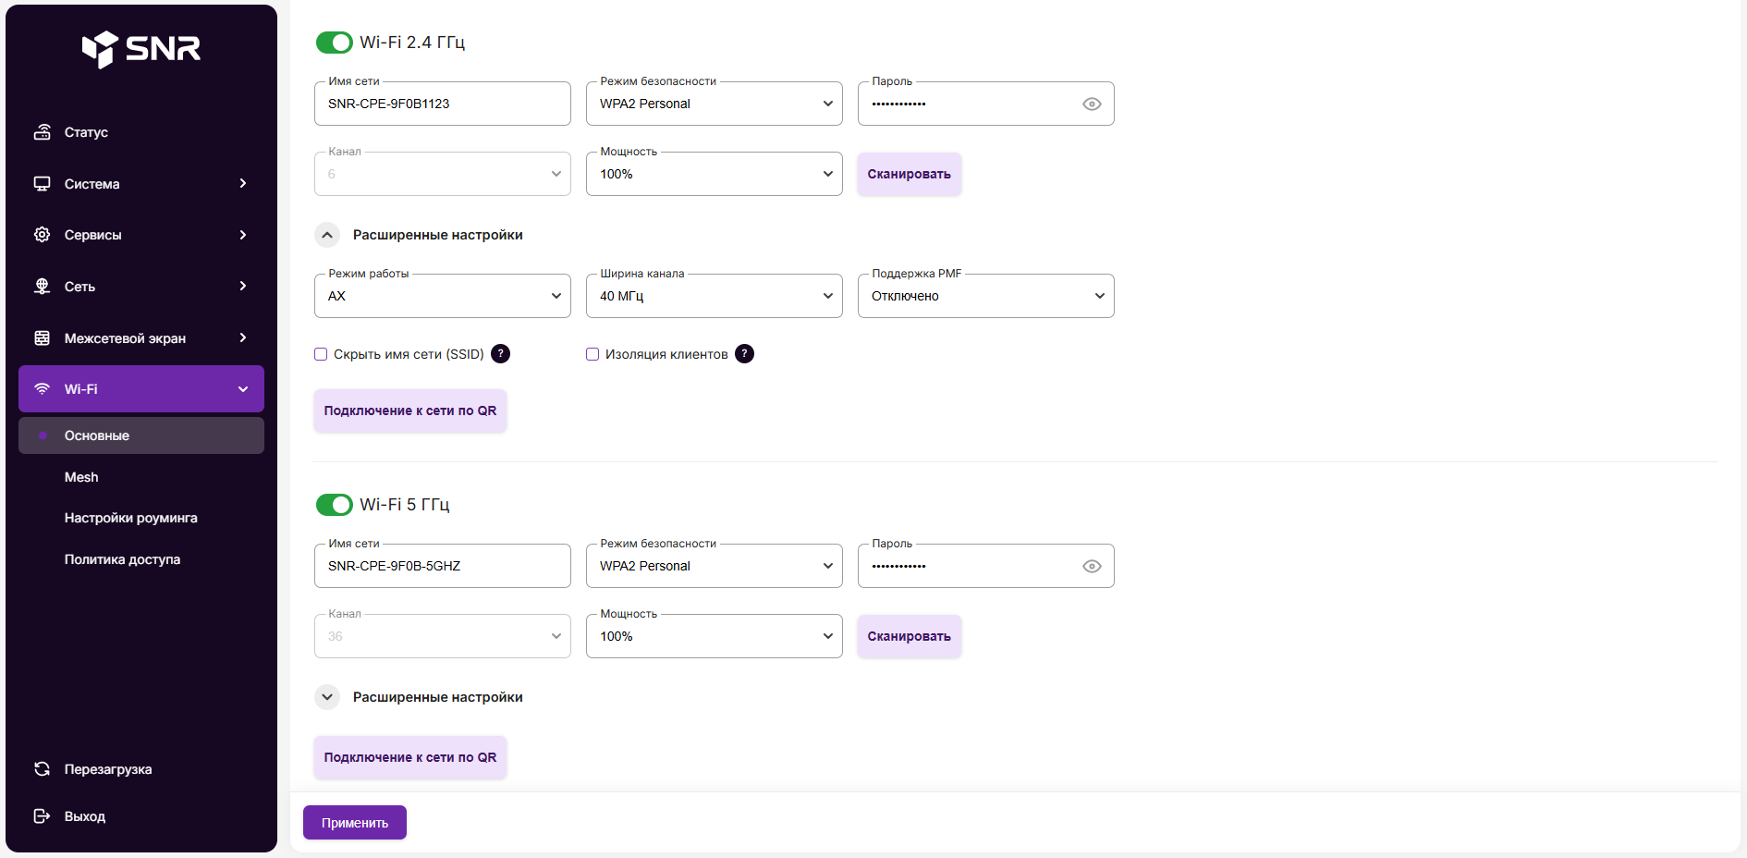This screenshot has width=1747, height=858.
Task: Click the Статус router icon
Action: (43, 132)
